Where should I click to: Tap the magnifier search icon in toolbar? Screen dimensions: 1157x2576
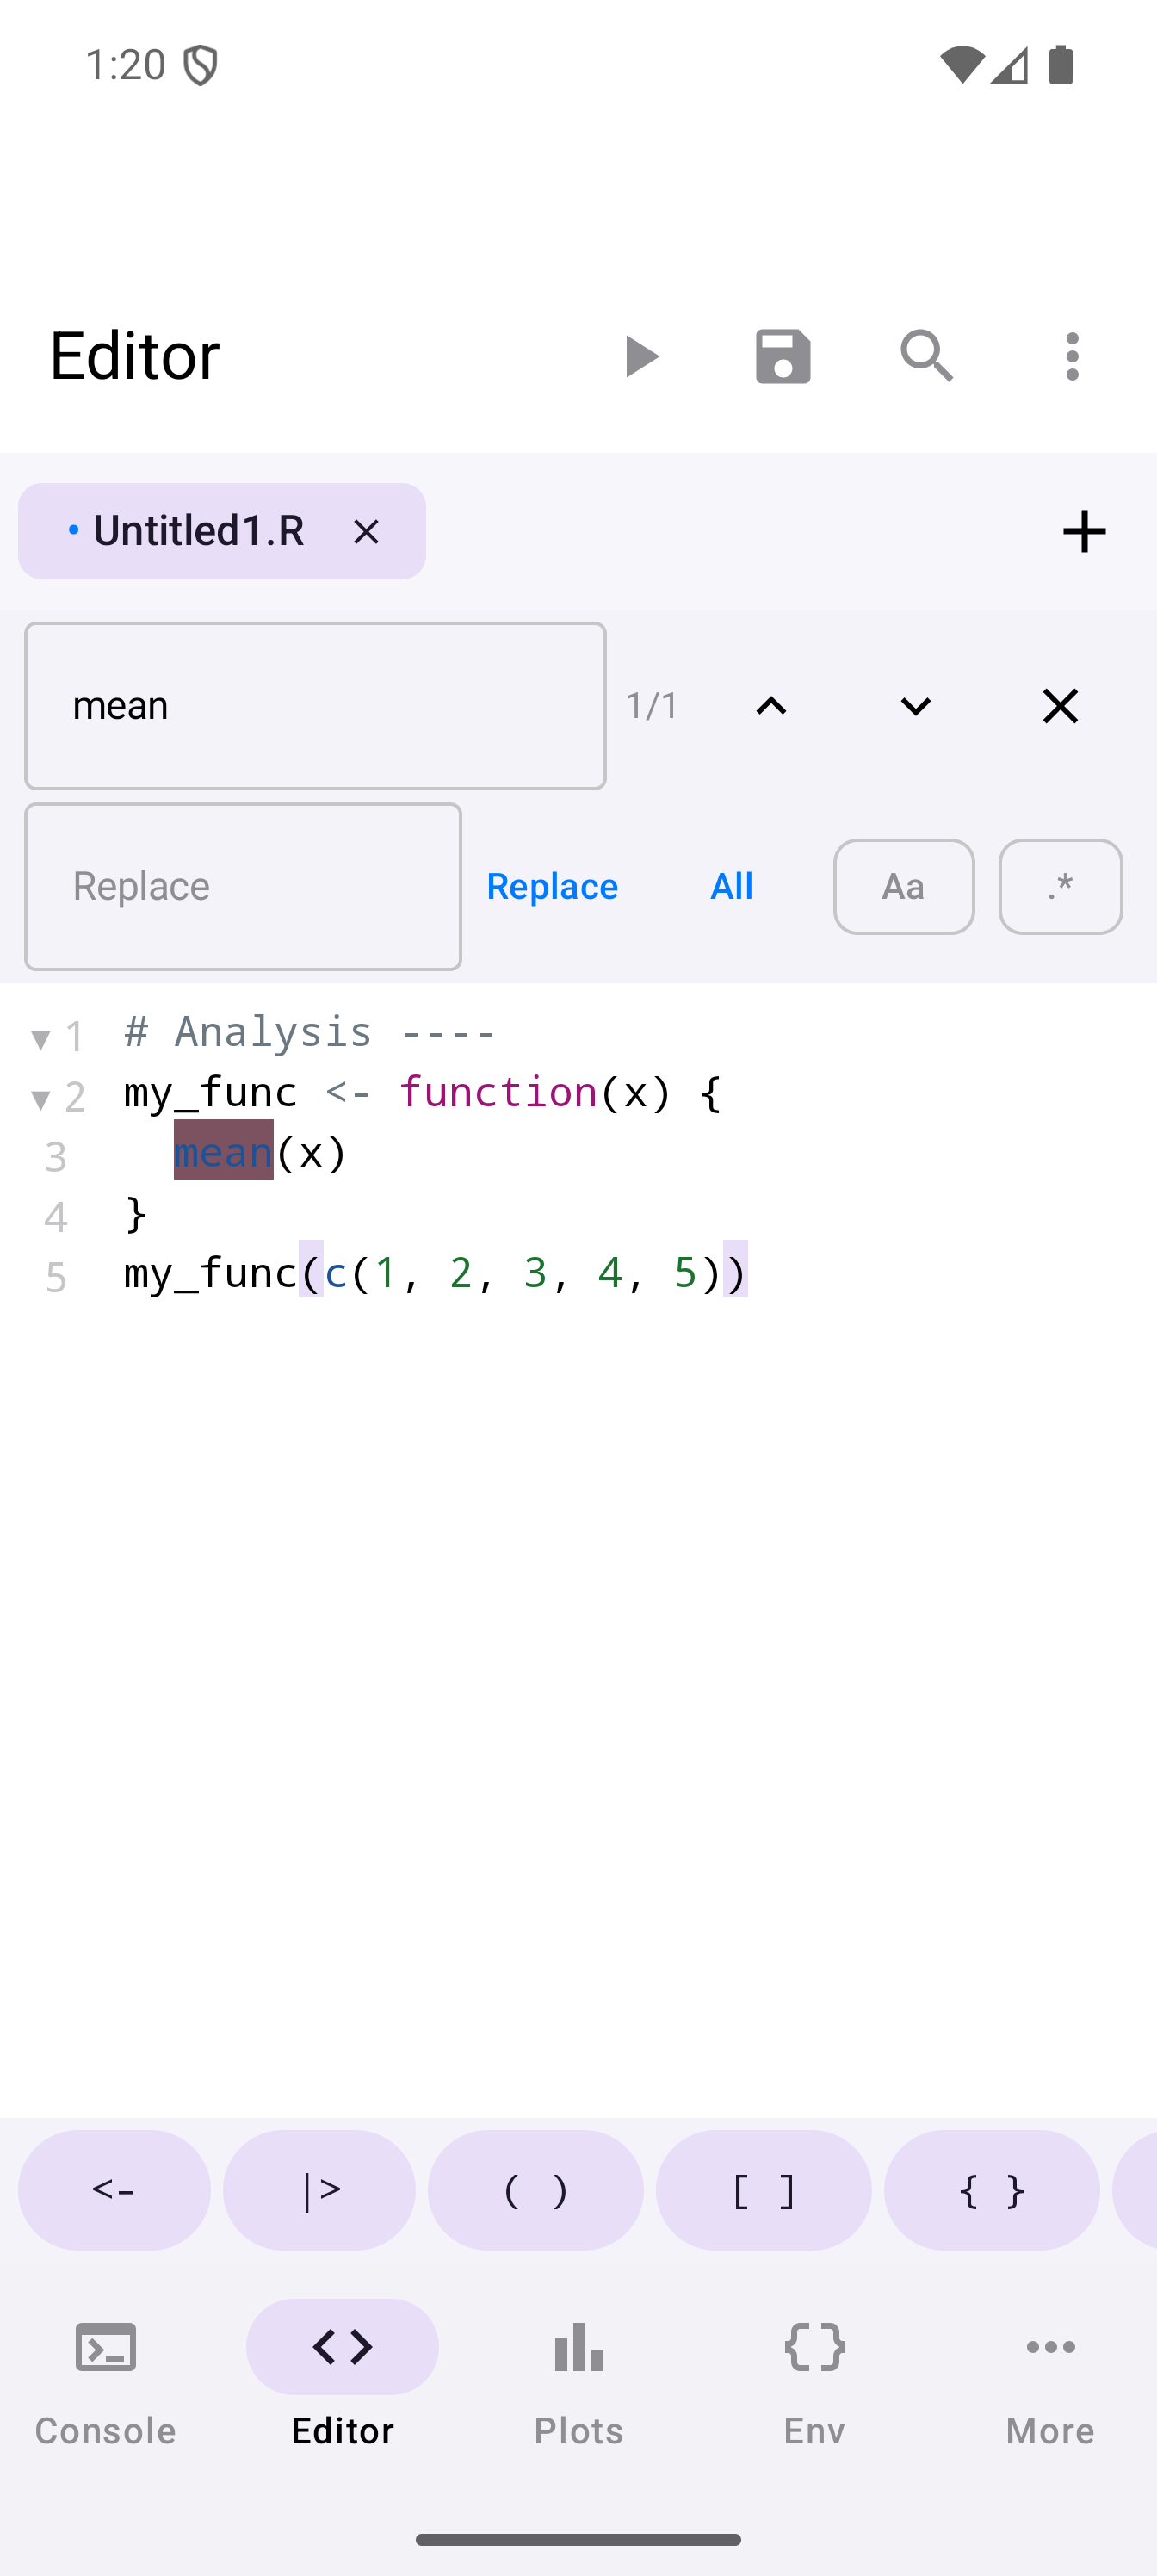[x=927, y=357]
